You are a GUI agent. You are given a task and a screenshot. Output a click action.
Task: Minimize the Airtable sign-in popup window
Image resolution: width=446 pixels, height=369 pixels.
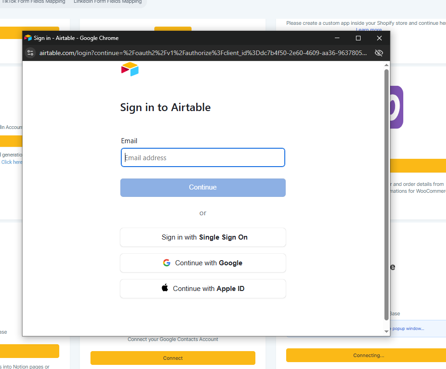click(x=337, y=38)
